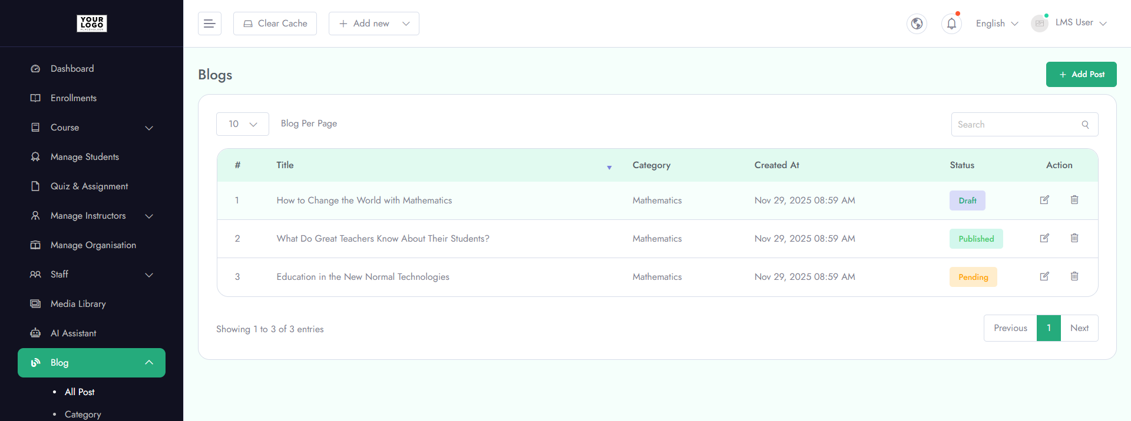Click the AI Assistant robot icon
This screenshot has height=421, width=1131.
[35, 333]
